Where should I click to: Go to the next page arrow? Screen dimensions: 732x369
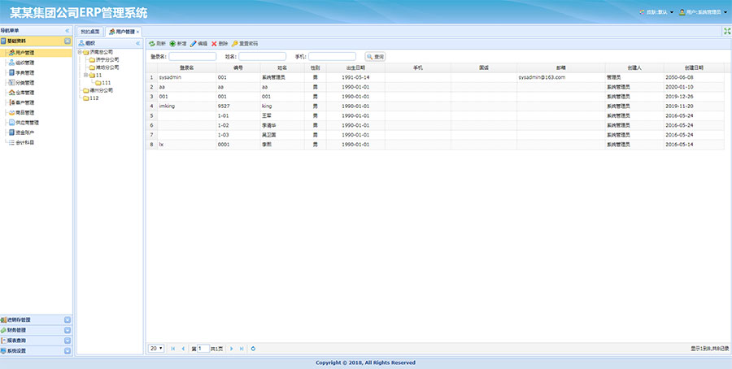232,348
